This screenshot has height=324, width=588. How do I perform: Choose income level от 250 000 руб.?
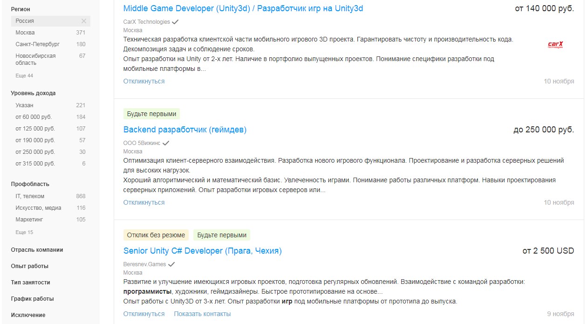[35, 152]
